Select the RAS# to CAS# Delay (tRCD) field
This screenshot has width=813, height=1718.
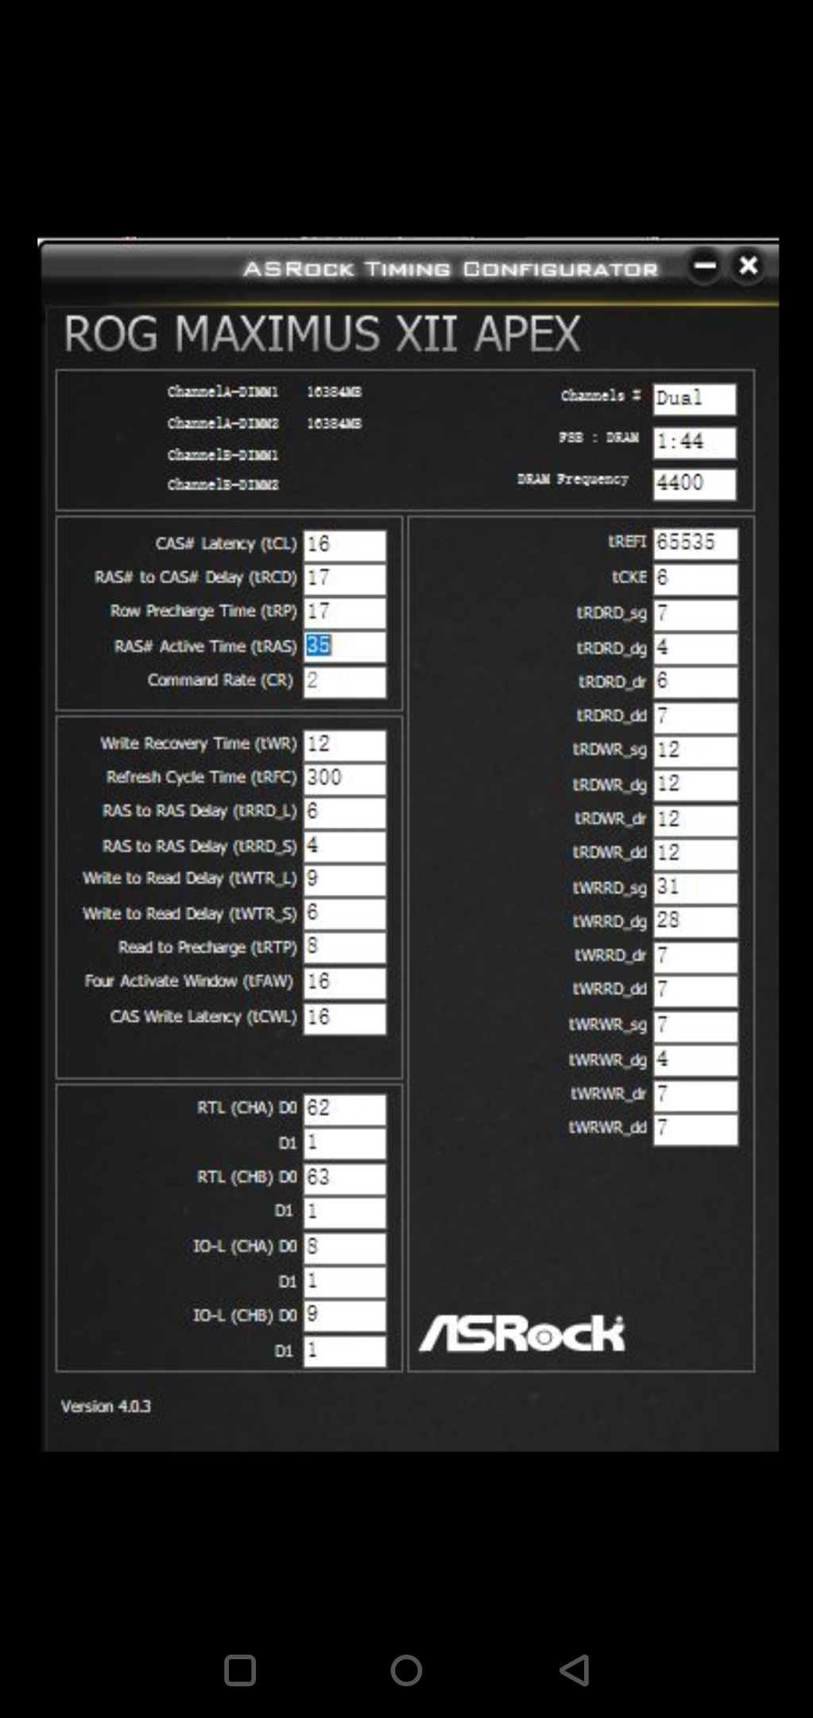(345, 578)
